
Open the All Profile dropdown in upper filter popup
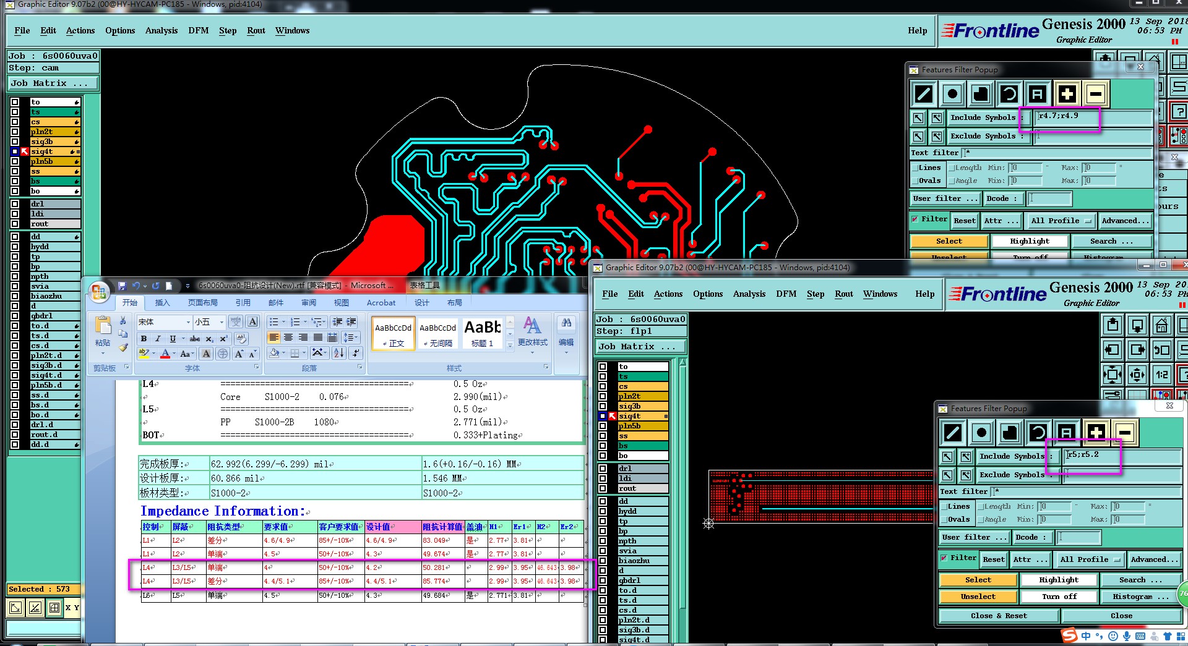pos(1061,221)
